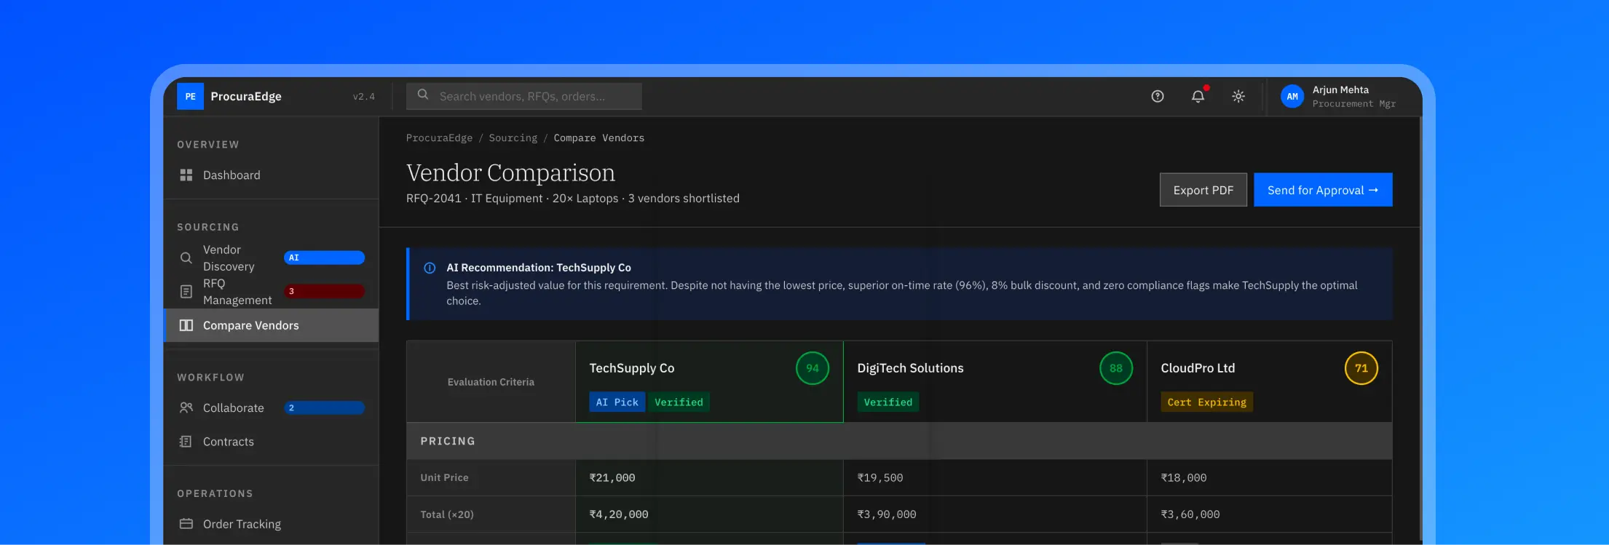
Task: Click the ProcuraEdge app name
Action: (246, 96)
